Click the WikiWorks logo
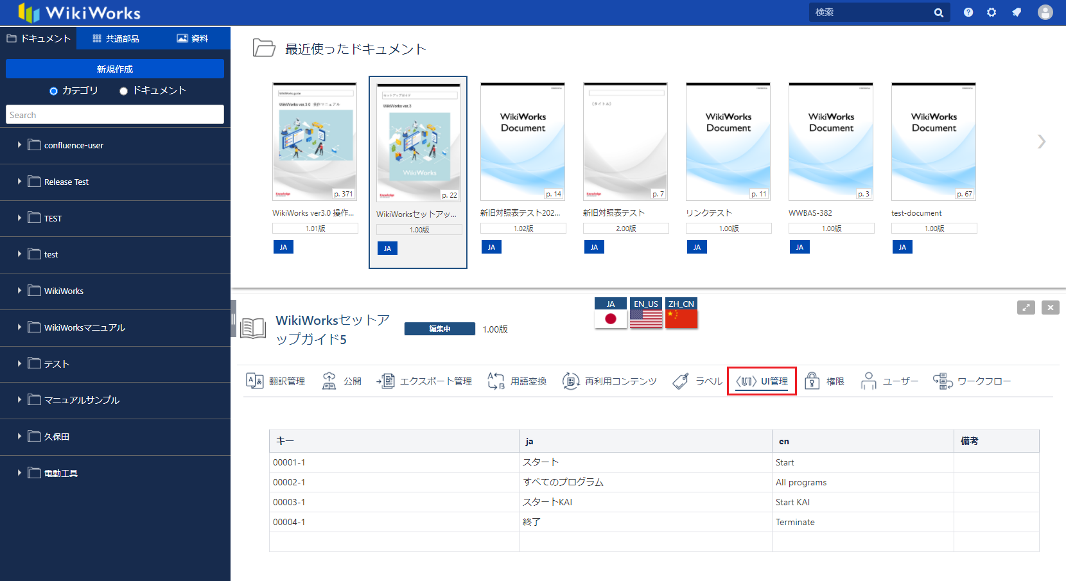Viewport: 1066px width, 581px height. tap(79, 12)
